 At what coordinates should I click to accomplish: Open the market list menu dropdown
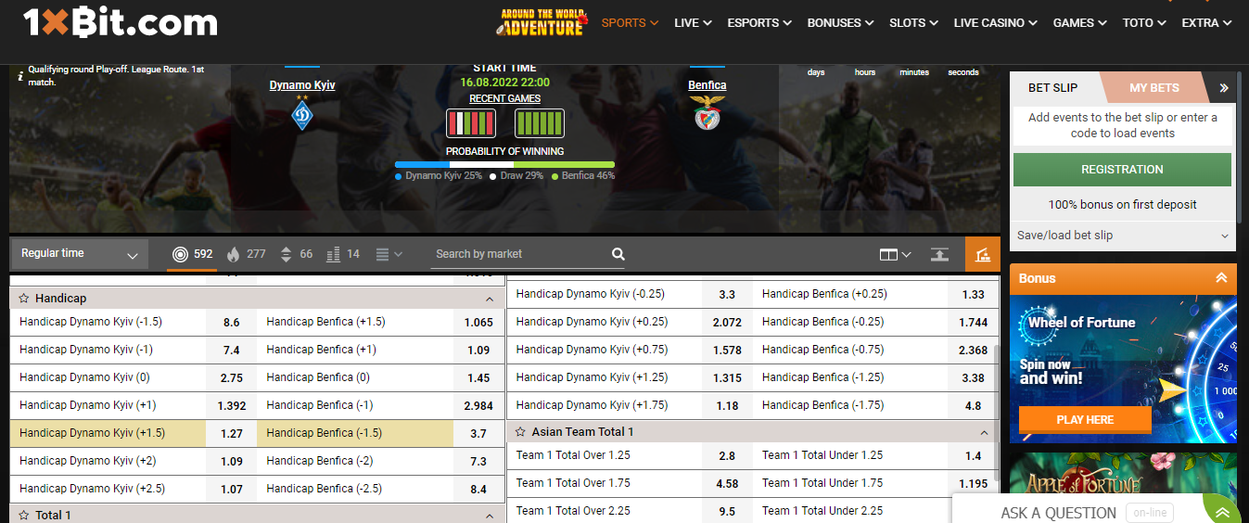coord(388,254)
